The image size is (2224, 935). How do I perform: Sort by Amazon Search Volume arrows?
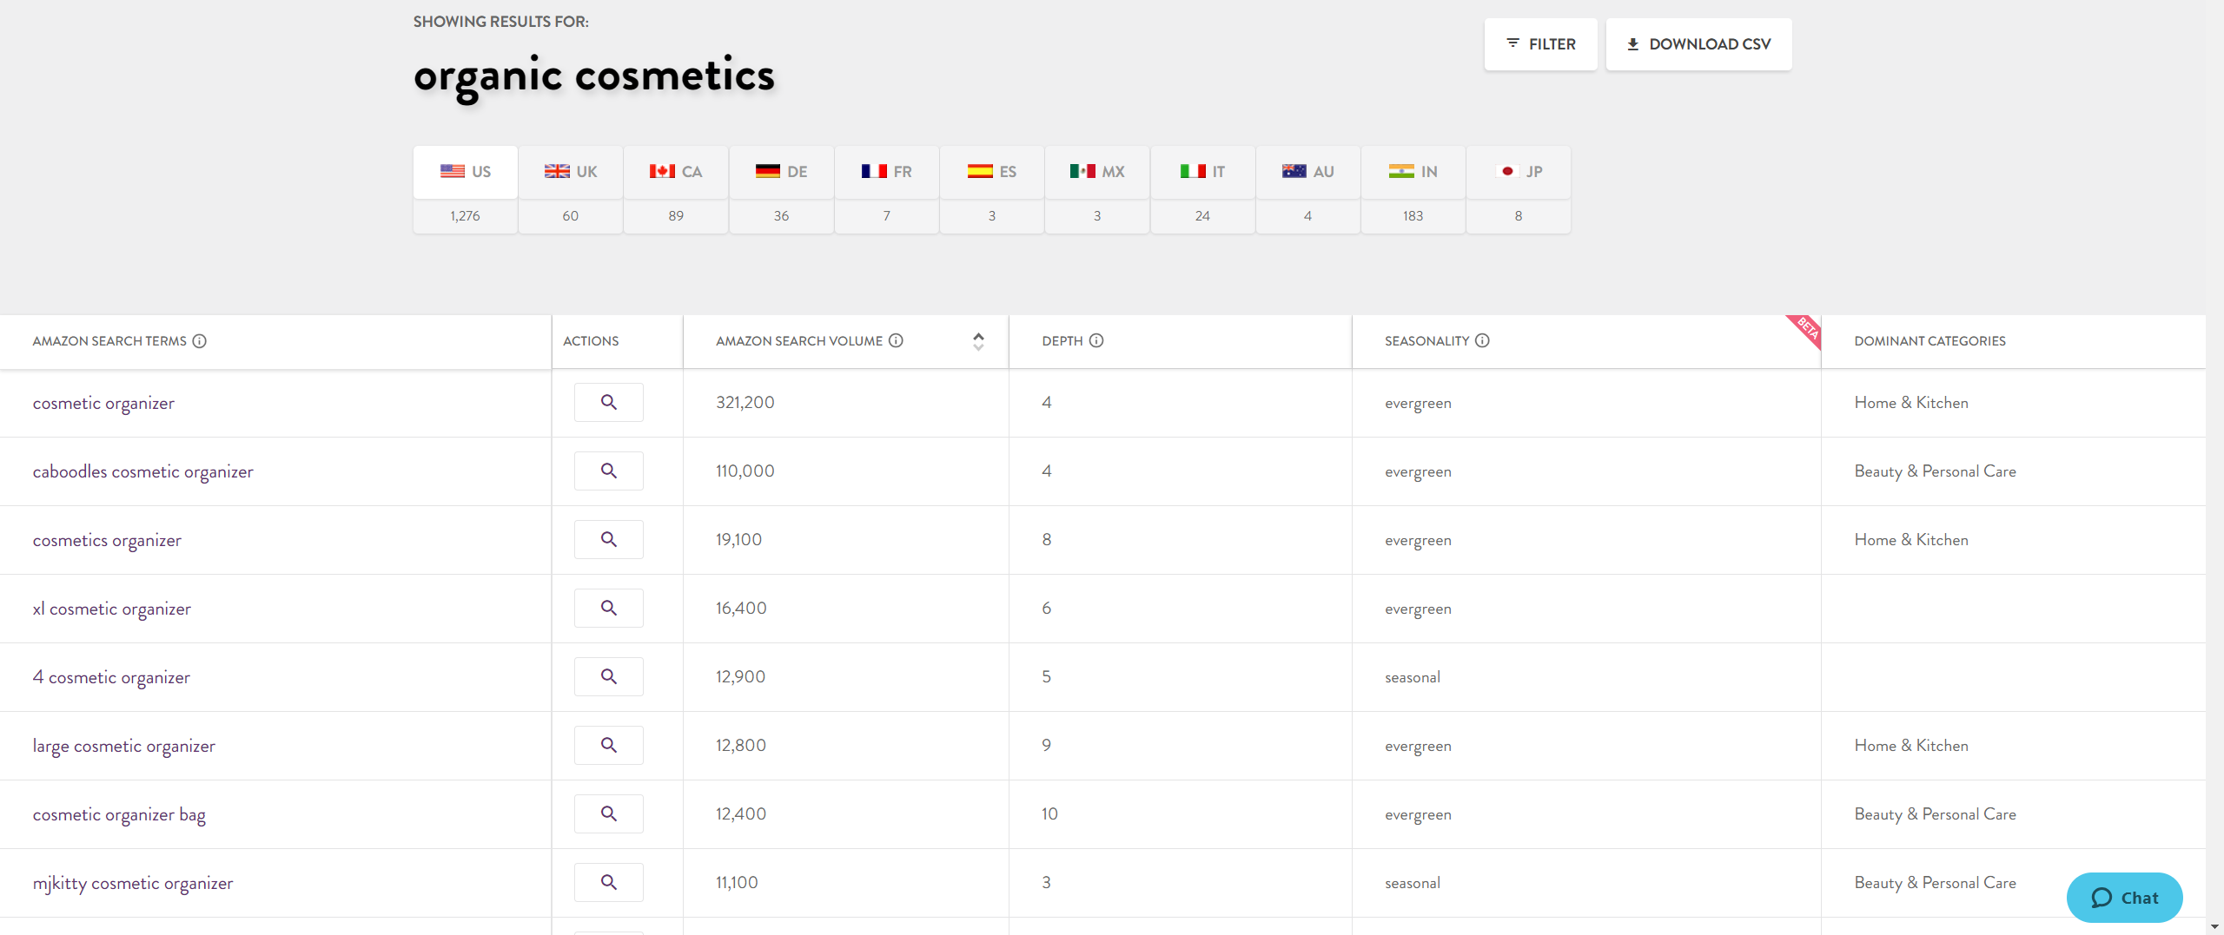[978, 341]
